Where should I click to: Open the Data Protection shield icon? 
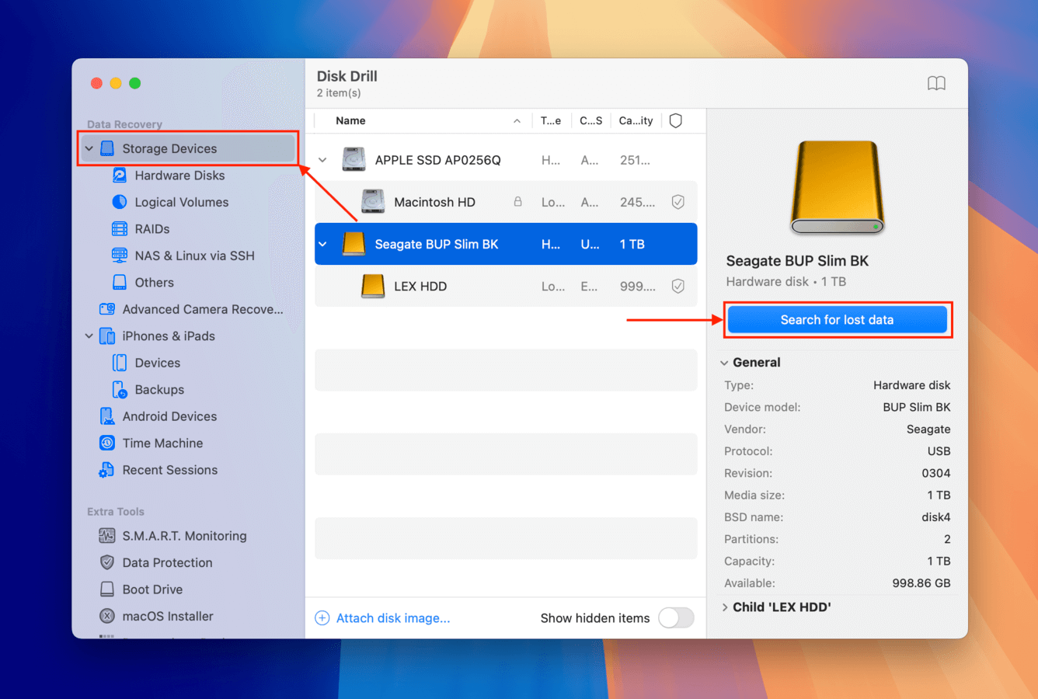[107, 562]
